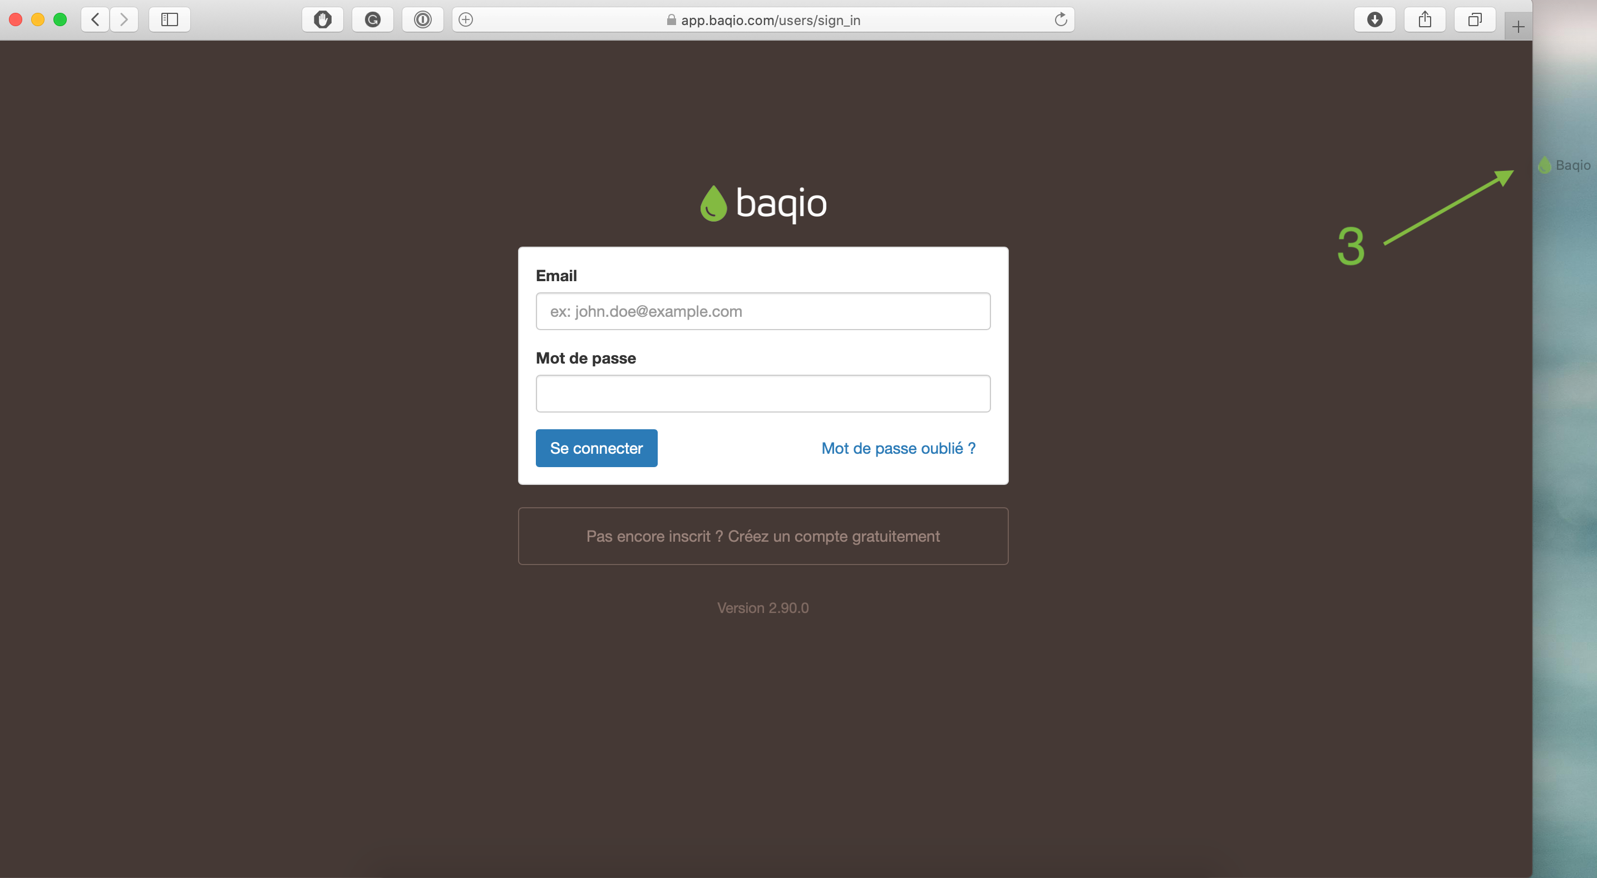This screenshot has height=878, width=1597.
Task: Open the Grammarly extension icon
Action: [373, 20]
